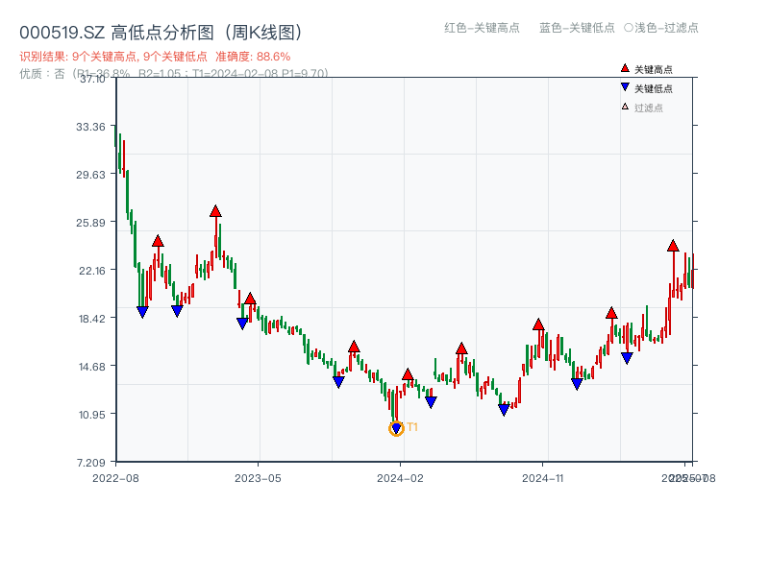Select the blue low triangle right after T1
The image size is (769, 576).
pyautogui.click(x=431, y=402)
